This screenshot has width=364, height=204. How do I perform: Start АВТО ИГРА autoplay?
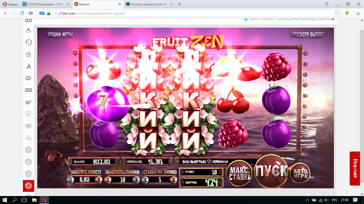pyautogui.click(x=300, y=173)
